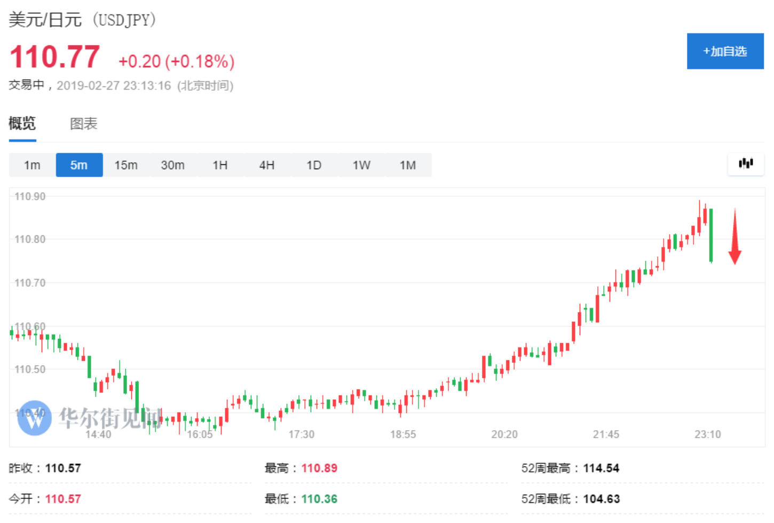Click the 美元/日元 (USDJPY) title
774x523 pixels.
82,20
